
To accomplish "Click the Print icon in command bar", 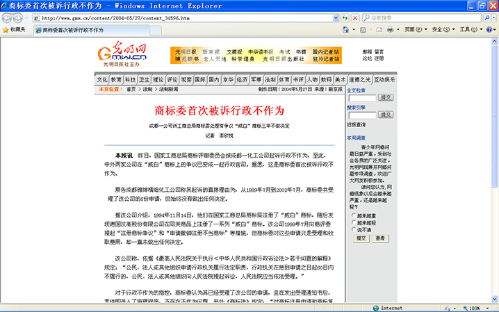I will (x=390, y=30).
